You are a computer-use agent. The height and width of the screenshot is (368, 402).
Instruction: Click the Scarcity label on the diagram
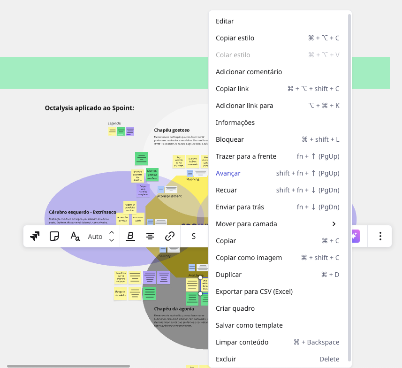[165, 256]
